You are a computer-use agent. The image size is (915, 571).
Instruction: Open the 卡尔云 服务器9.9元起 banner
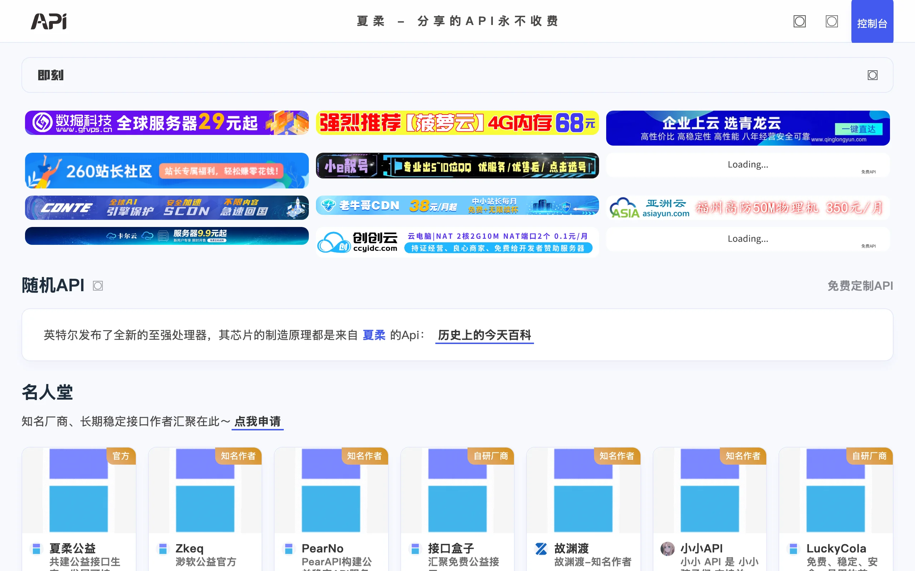coord(167,236)
